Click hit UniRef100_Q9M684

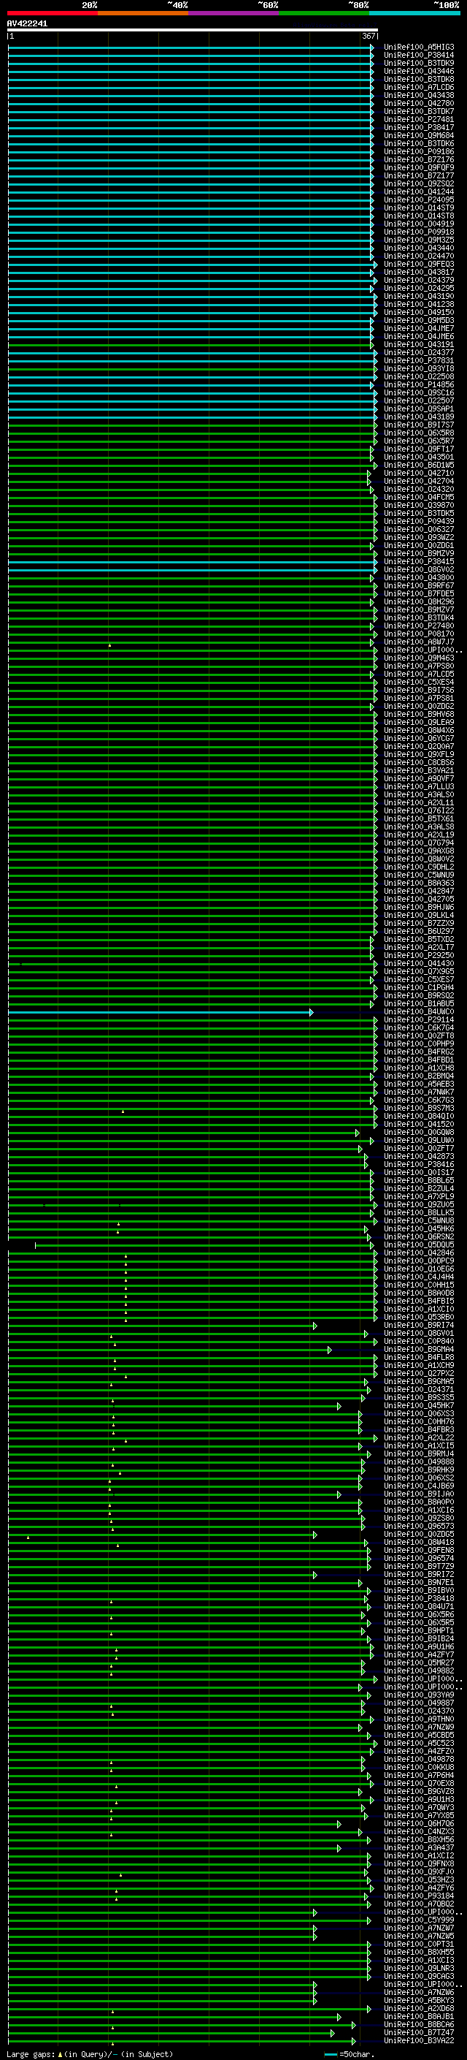[419, 135]
